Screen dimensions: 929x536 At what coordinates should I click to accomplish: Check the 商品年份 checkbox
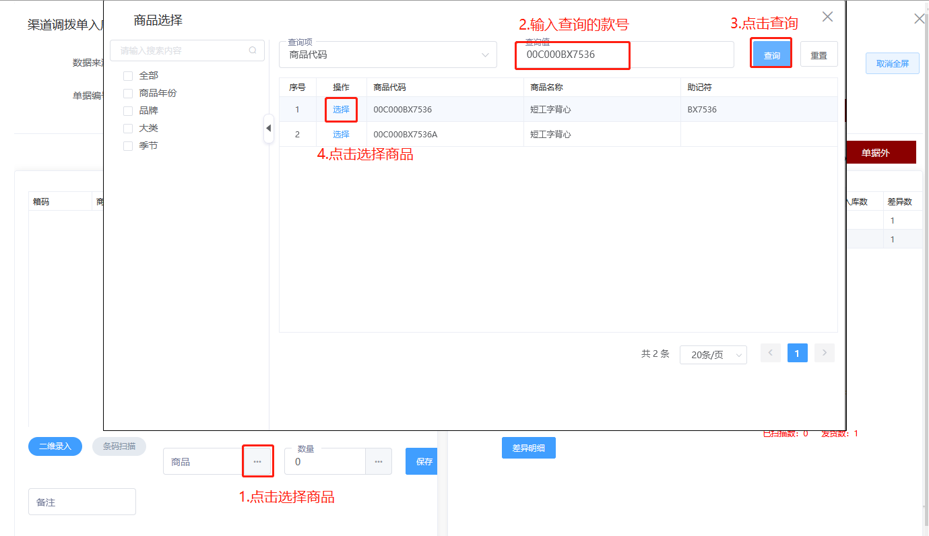pos(128,94)
